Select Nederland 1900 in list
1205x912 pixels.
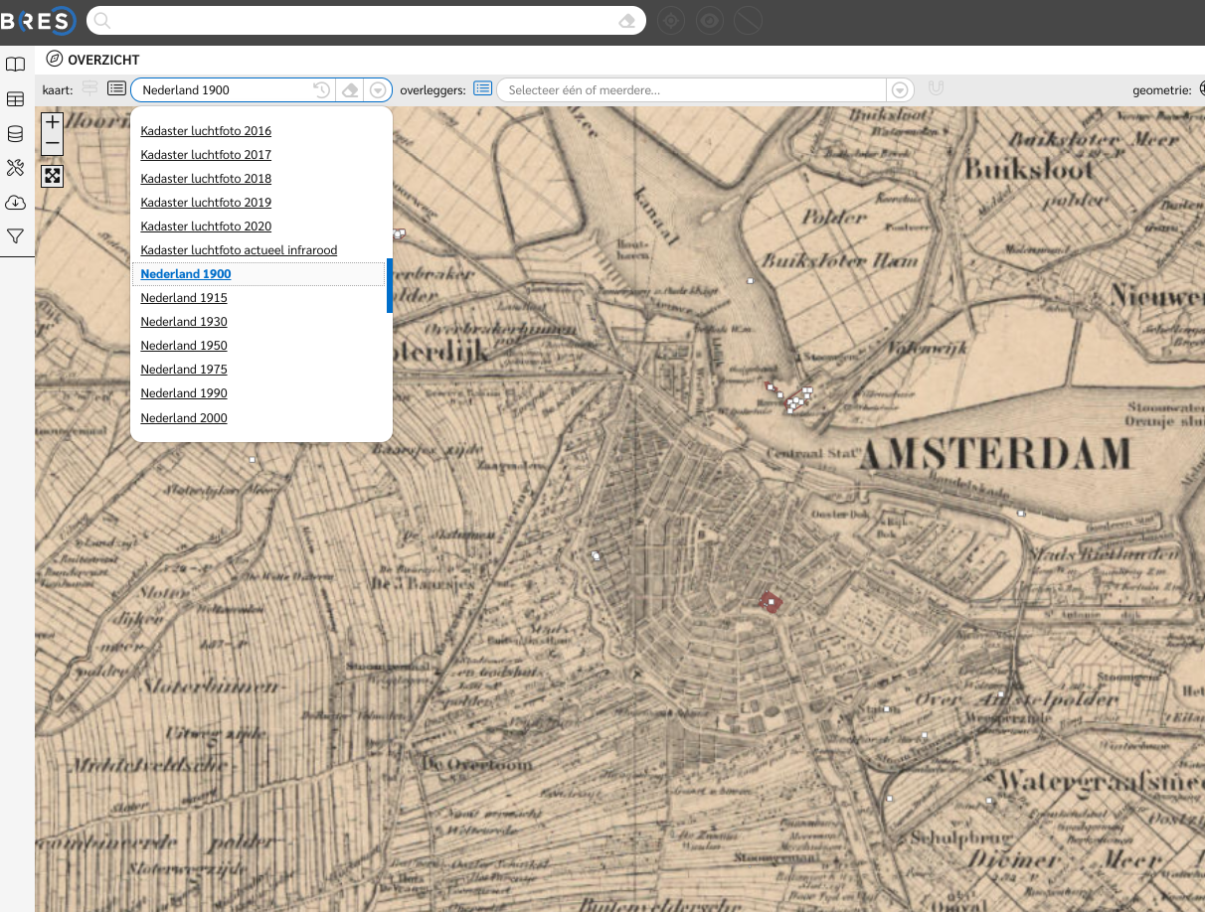pos(186,274)
